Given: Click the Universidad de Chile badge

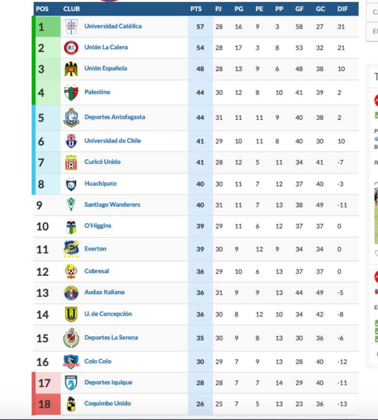Looking at the screenshot, I should [x=71, y=141].
